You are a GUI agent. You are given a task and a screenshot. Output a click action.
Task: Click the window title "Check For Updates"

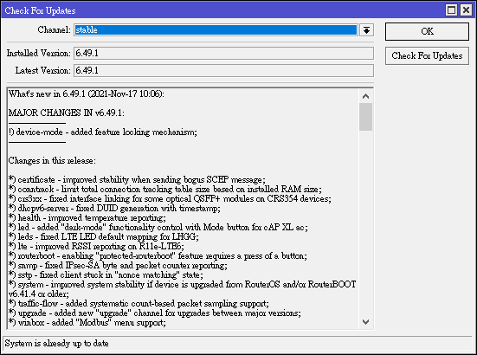click(40, 10)
